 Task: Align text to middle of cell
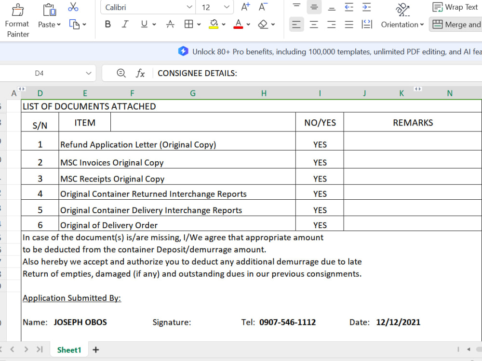[x=314, y=7]
